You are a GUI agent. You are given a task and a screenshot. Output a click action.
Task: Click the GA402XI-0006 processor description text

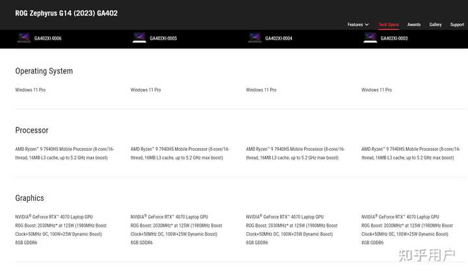tap(64, 153)
